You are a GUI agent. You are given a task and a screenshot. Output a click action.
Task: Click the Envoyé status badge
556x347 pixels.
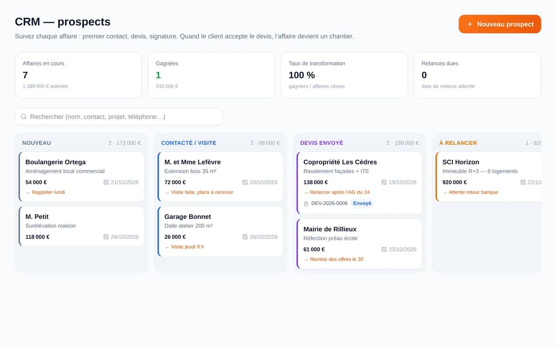pos(362,203)
